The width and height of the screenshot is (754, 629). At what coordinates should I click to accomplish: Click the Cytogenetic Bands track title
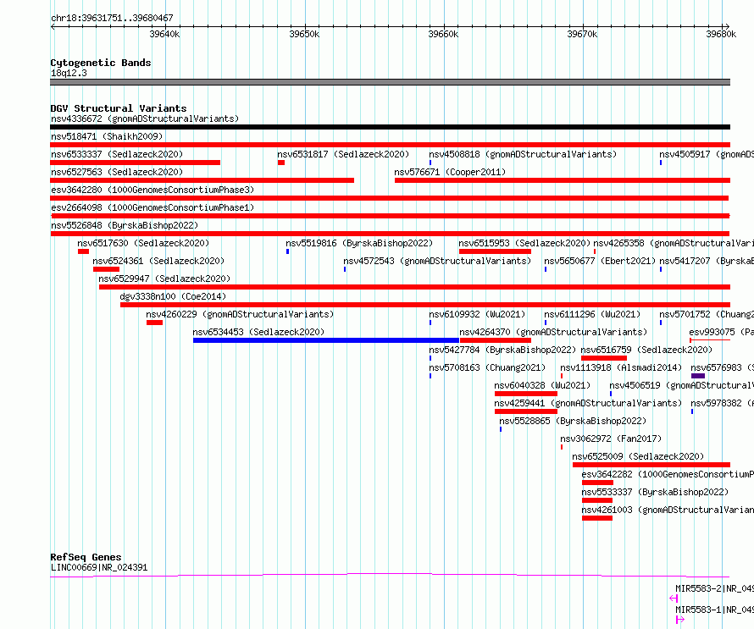coord(101,63)
